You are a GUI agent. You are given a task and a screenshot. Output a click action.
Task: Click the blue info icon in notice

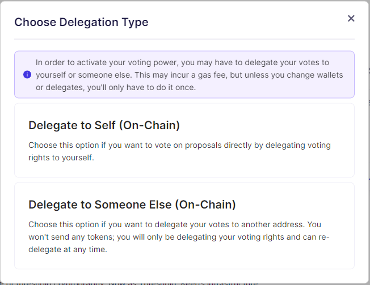point(27,75)
